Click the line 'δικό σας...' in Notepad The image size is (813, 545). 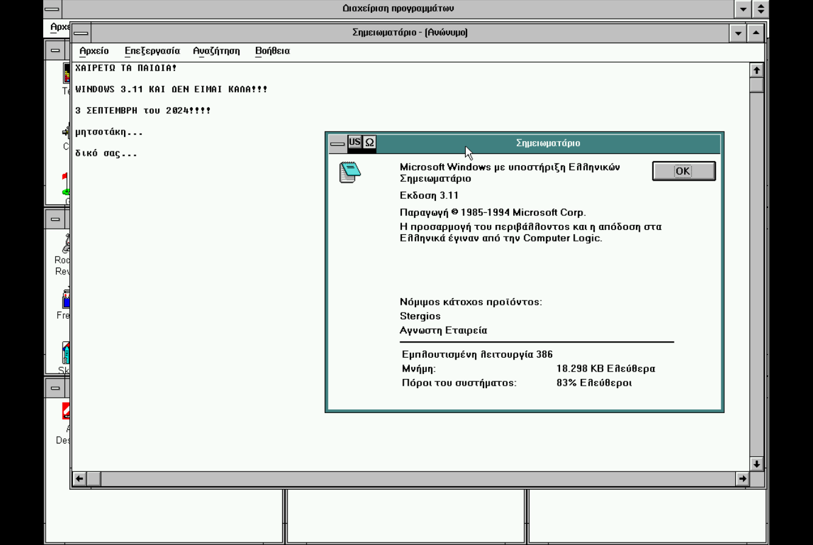[106, 153]
